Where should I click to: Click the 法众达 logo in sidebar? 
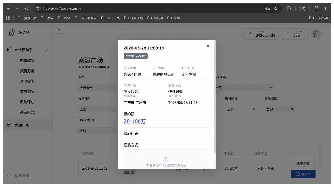tap(11, 32)
